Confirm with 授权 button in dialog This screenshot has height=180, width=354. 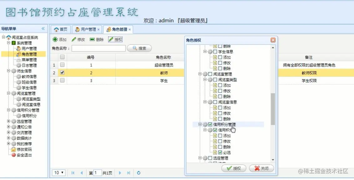coord(234,168)
